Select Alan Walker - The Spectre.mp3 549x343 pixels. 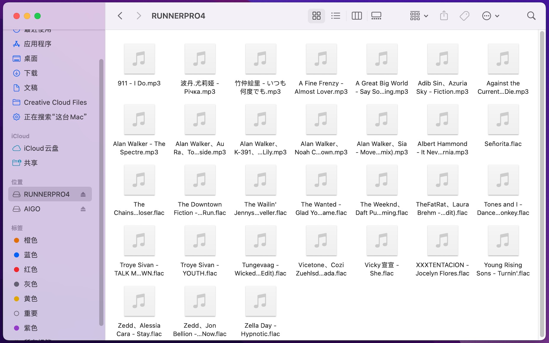click(139, 130)
